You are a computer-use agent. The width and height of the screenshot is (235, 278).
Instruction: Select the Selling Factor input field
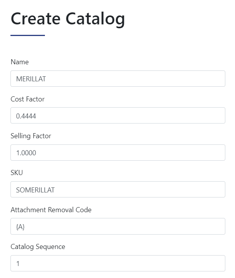pos(118,153)
